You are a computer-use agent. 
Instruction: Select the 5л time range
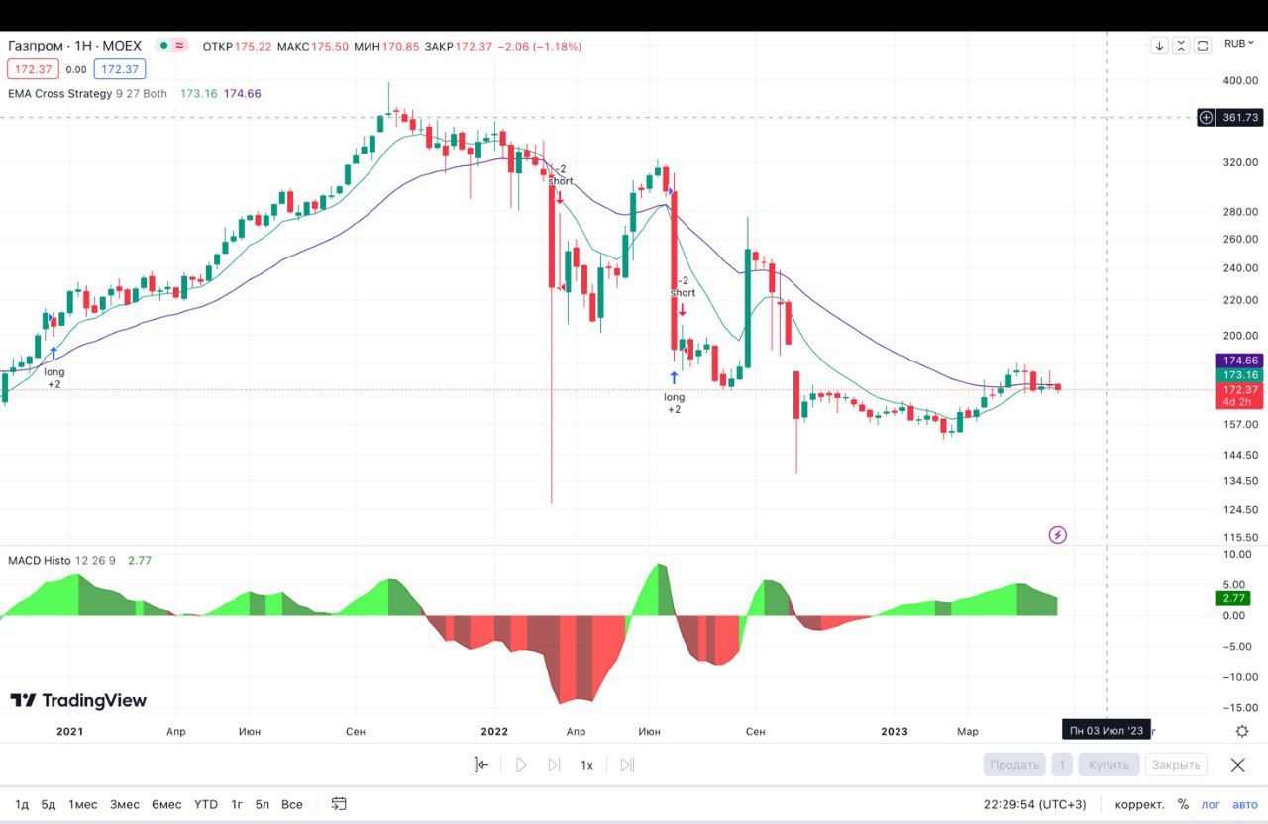pyautogui.click(x=263, y=804)
